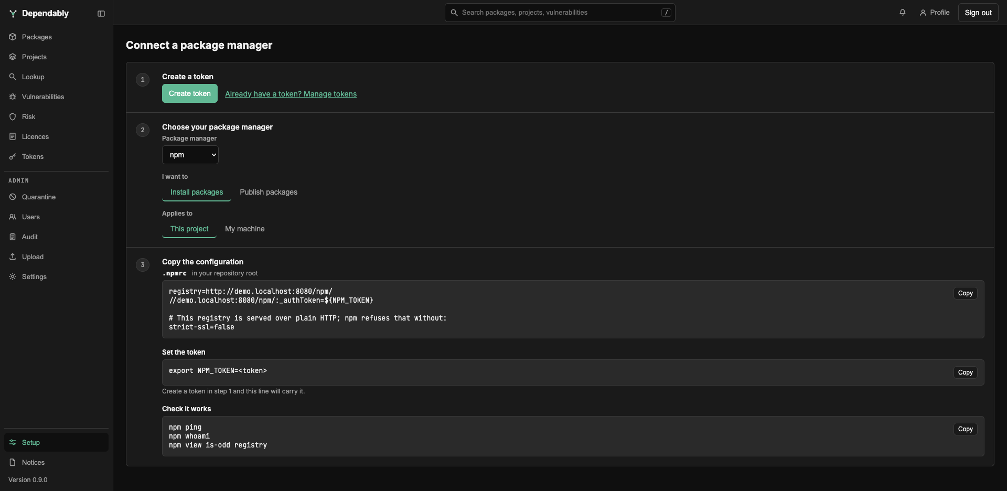The height and width of the screenshot is (491, 1007).
Task: Collapse the sidebar with the panel icon
Action: tap(101, 14)
